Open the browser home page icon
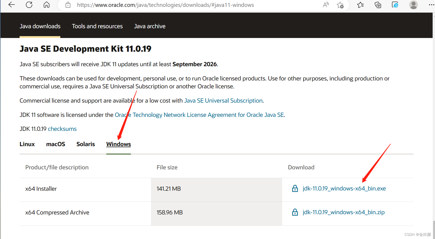Screen dimensions: 435x239 (x=47, y=5)
